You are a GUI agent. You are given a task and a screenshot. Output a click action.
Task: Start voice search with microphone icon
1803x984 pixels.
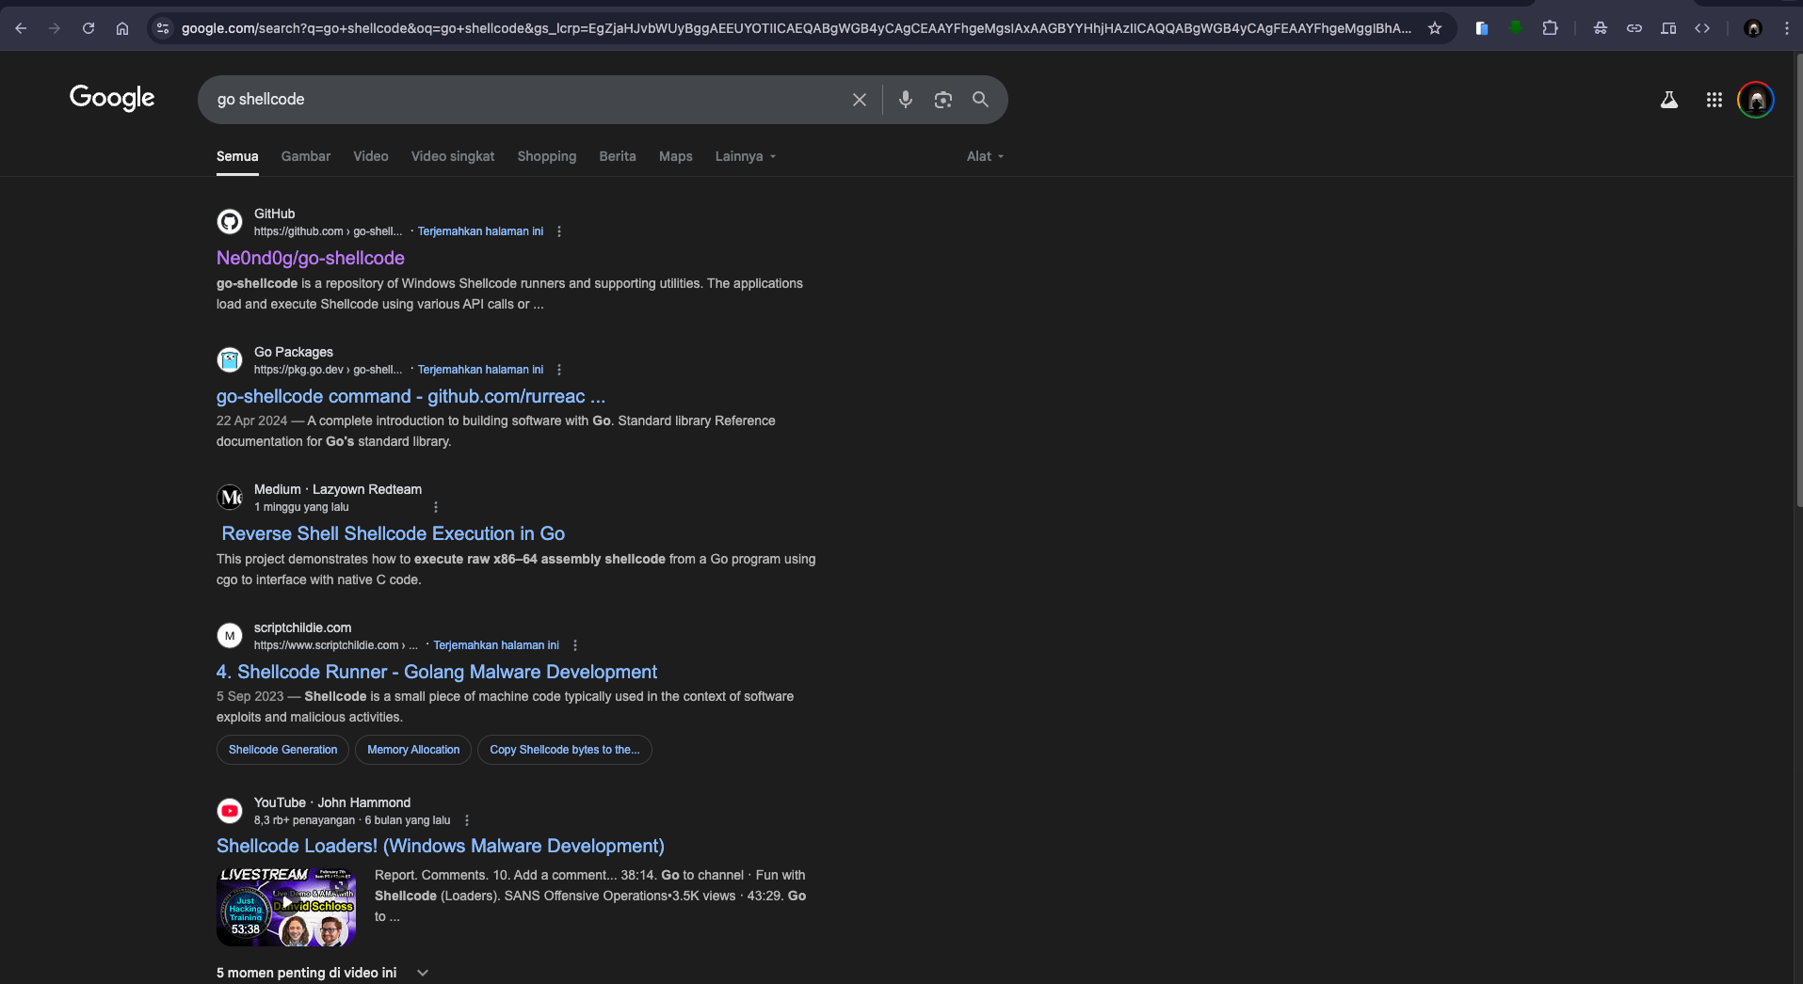pyautogui.click(x=905, y=100)
